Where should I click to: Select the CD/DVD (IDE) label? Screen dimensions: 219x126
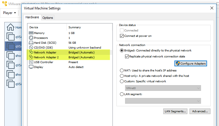pyautogui.click(x=43, y=48)
